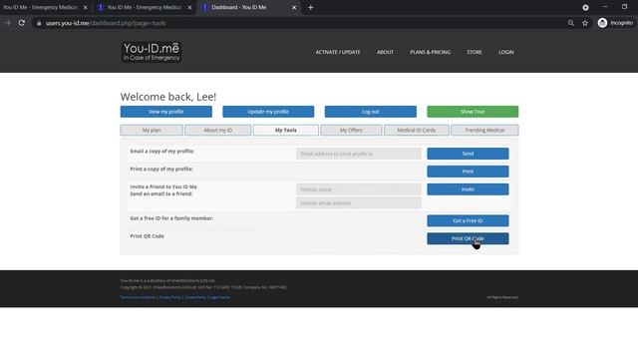Select the My Tools tab

[286, 131]
